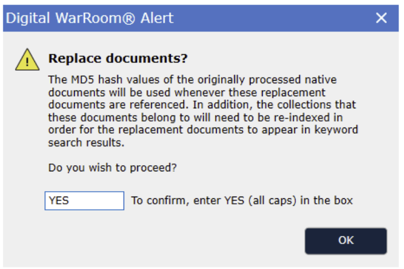Click the registered ® symbol in the title
The image size is (404, 269).
[129, 18]
